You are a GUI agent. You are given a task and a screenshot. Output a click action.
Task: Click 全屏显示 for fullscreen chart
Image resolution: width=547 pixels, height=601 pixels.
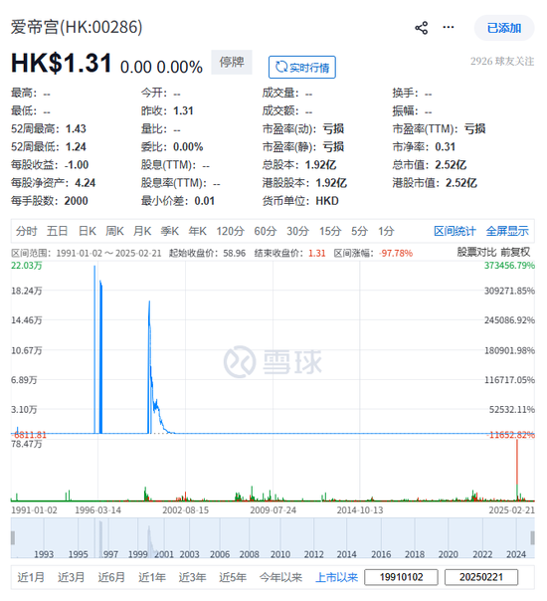[507, 231]
